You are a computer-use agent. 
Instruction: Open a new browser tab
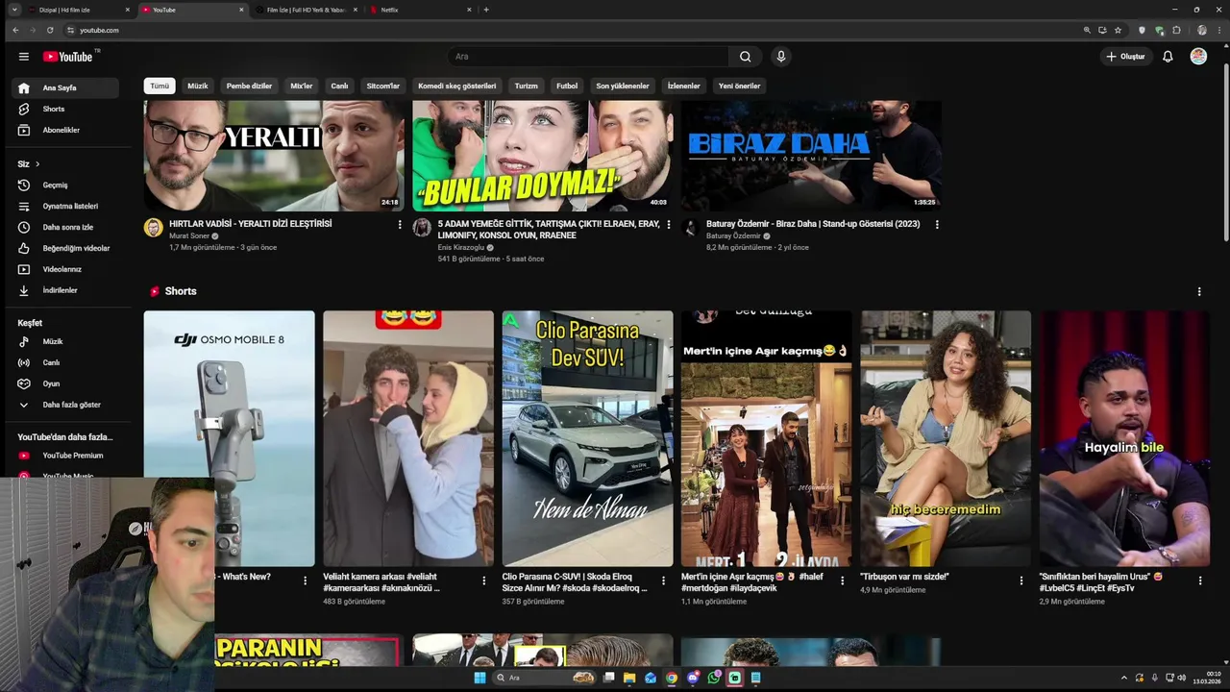(x=486, y=10)
